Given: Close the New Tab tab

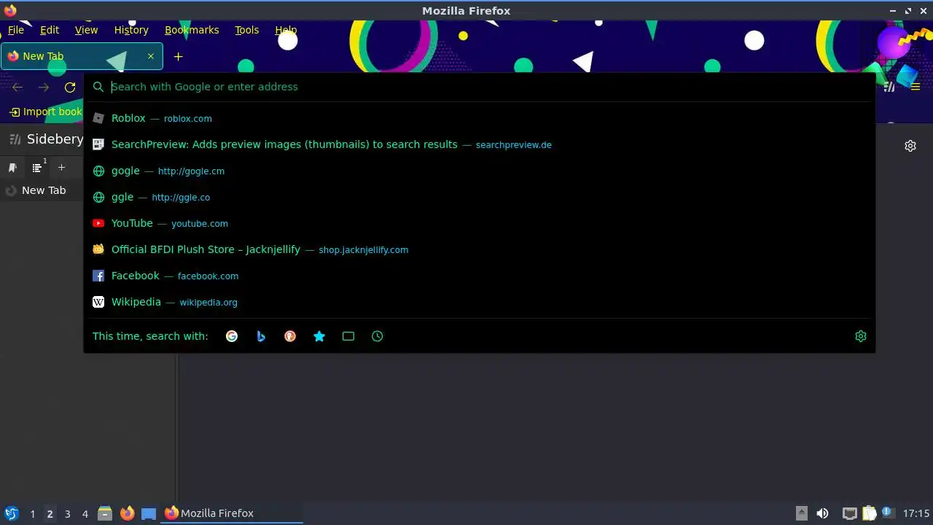Looking at the screenshot, I should pos(151,56).
